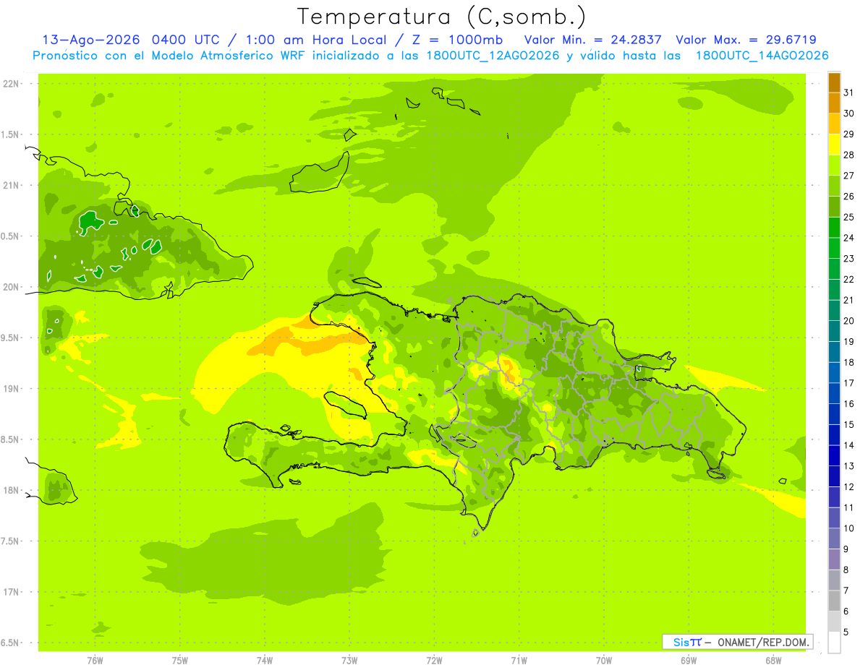Click the colorbar label '28'
868x670 pixels.
848,155
